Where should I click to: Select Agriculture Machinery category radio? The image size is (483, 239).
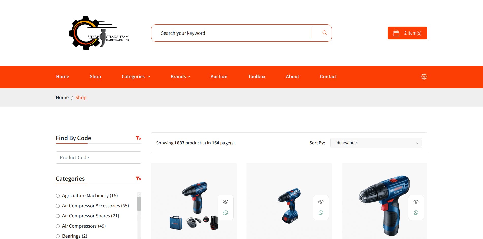(58, 196)
